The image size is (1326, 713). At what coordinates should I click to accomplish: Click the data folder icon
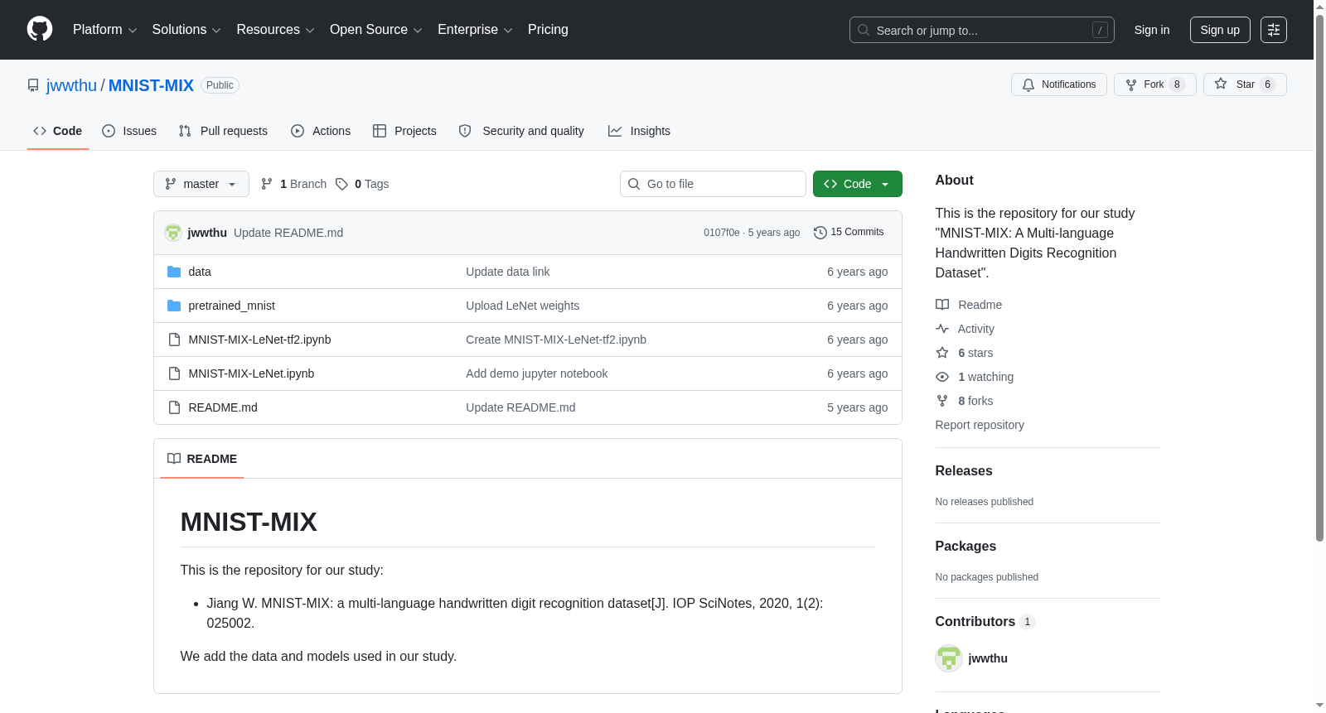click(174, 272)
